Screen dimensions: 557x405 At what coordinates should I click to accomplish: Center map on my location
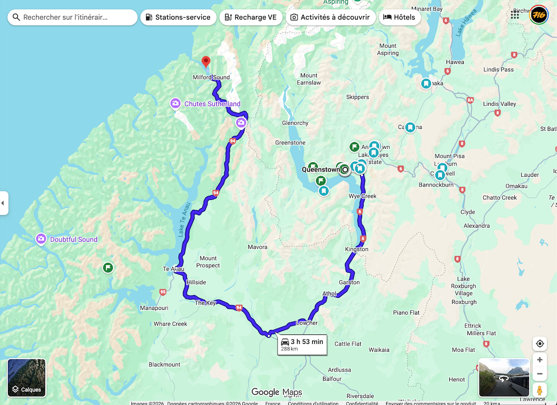coord(540,344)
